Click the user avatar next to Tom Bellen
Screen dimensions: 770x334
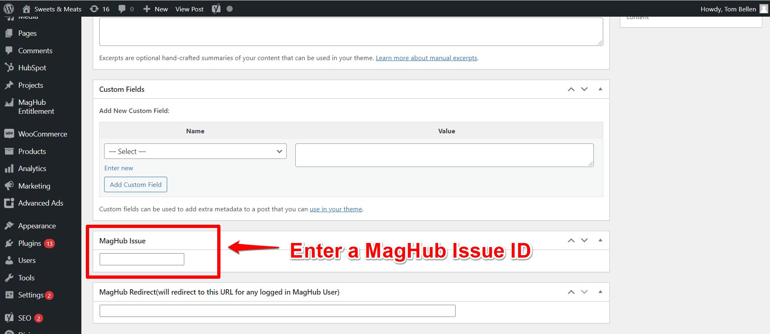(763, 9)
